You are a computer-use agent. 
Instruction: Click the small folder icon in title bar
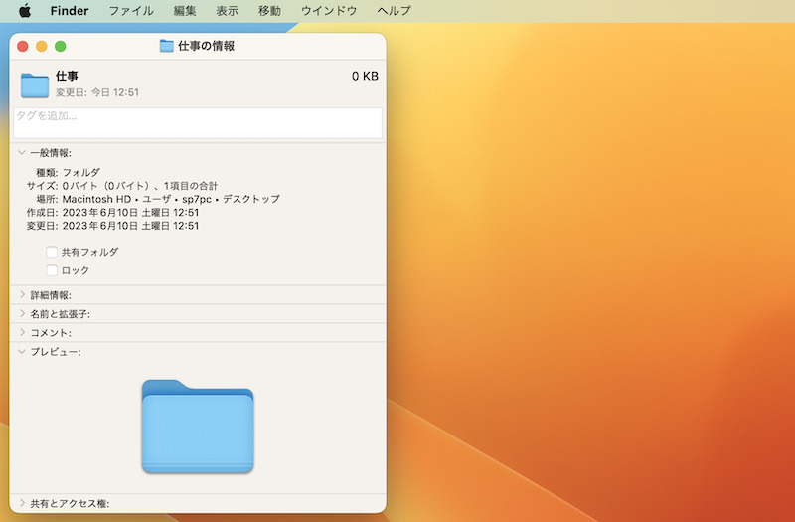pos(166,46)
